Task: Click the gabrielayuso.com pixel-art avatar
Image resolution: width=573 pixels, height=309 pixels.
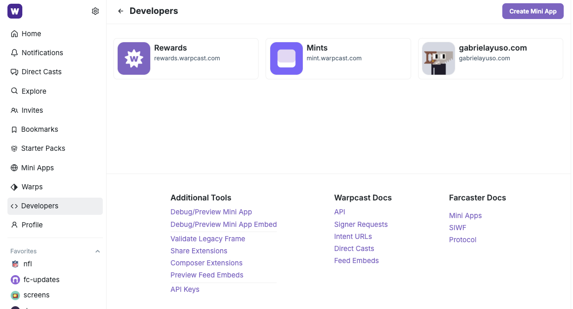Action: pos(439,58)
